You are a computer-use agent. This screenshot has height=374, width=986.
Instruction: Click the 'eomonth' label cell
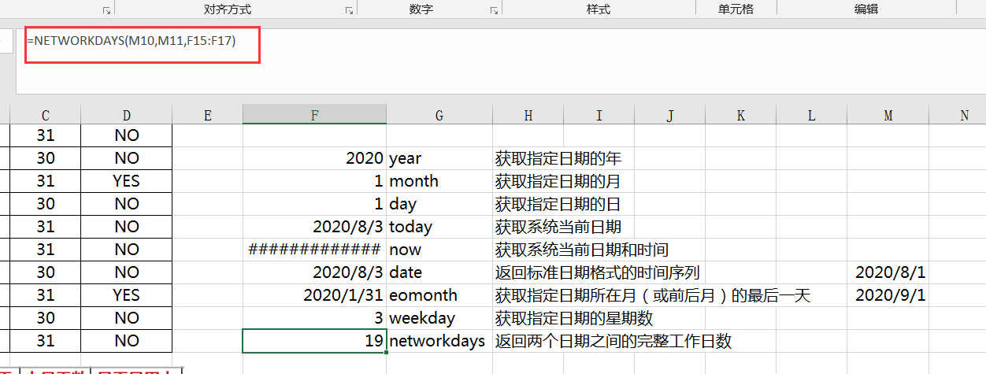439,295
